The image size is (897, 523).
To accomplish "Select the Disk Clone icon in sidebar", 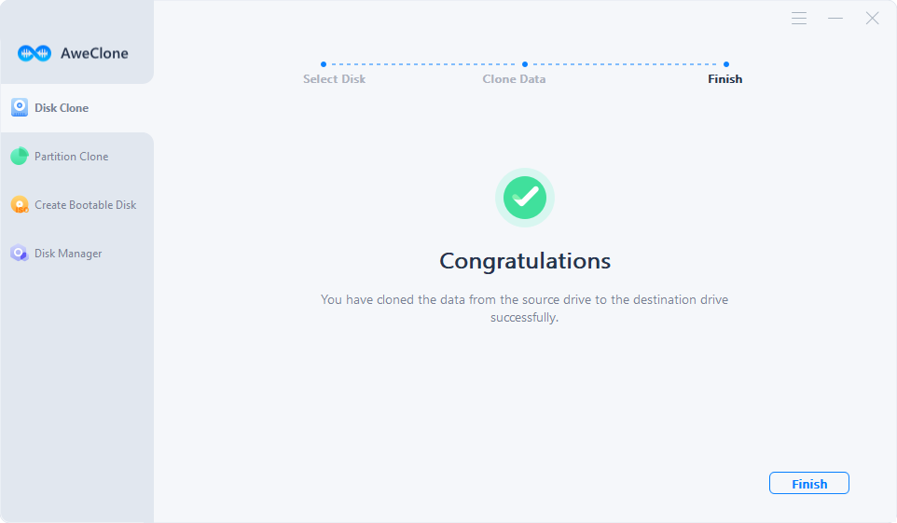I will pos(20,107).
